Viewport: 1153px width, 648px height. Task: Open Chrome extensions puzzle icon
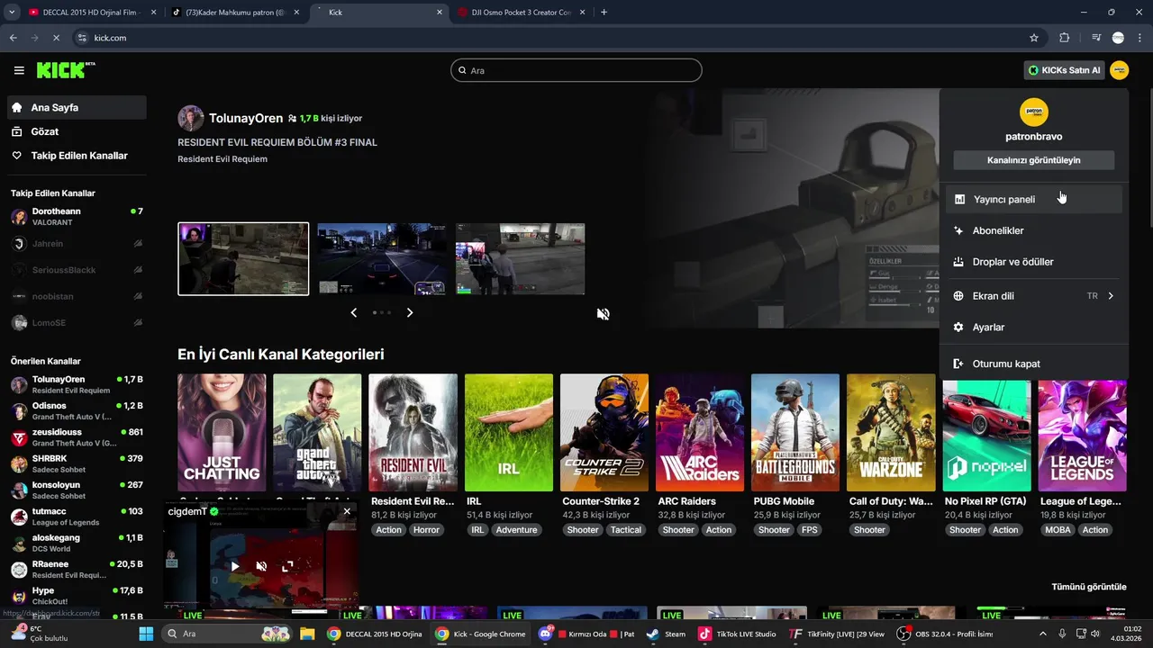pos(1065,38)
